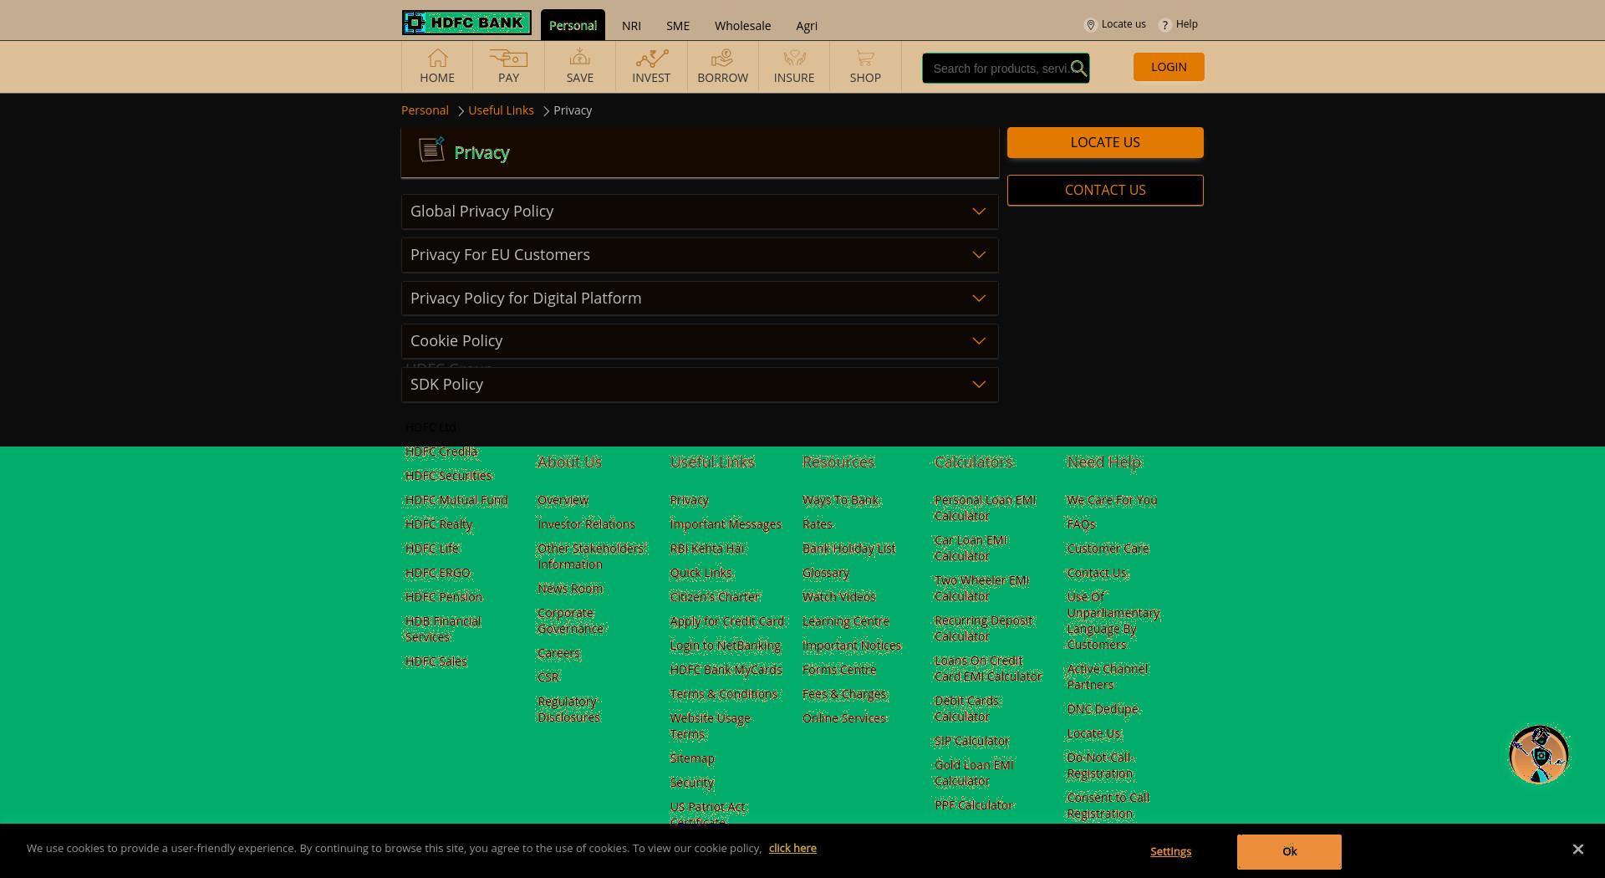The image size is (1605, 878).
Task: Switch to the Agri tab
Action: (x=807, y=26)
